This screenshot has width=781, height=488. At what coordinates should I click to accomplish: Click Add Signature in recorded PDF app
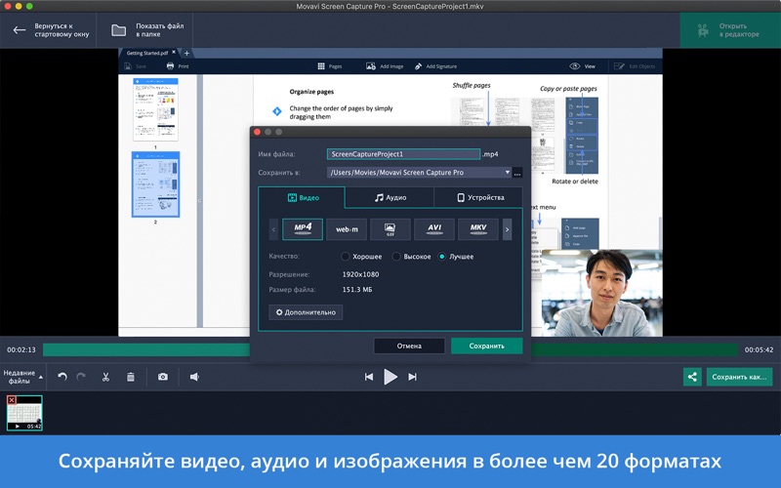pyautogui.click(x=435, y=66)
